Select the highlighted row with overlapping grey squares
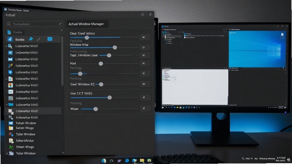292x164 pixels. [x=33, y=111]
